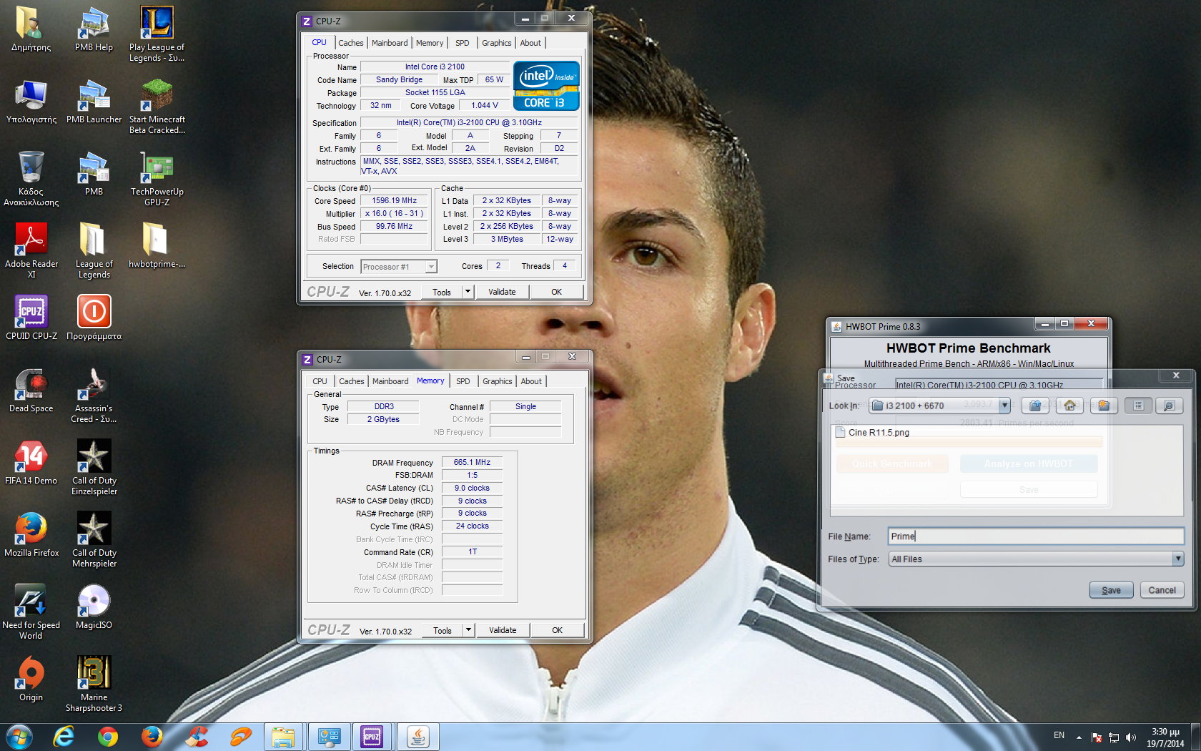Open Google Chrome from the taskbar

coord(108,737)
